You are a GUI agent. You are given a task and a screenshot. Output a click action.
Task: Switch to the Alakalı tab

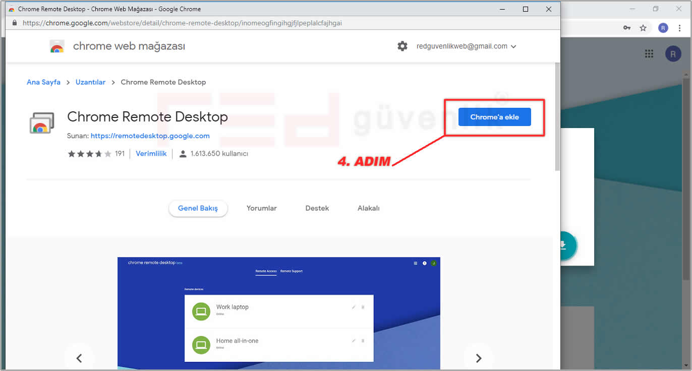click(368, 208)
